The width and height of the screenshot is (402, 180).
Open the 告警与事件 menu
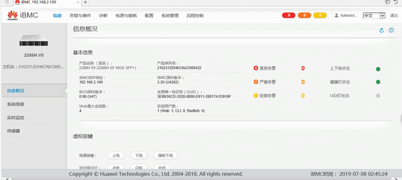(x=80, y=16)
